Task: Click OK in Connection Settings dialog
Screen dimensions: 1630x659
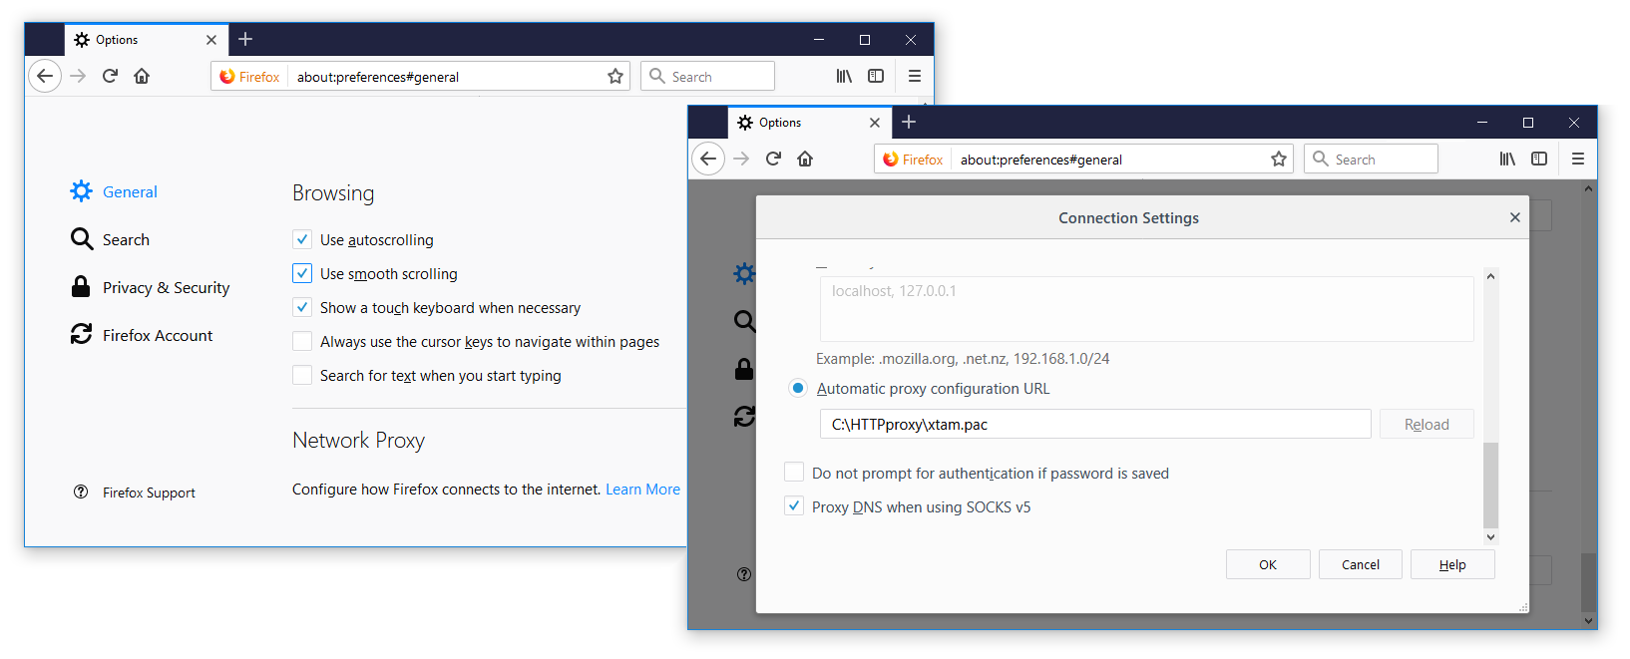Action: click(x=1267, y=564)
